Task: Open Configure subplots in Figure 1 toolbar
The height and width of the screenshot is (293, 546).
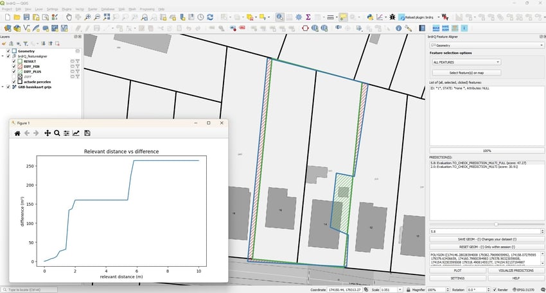Action: [66, 133]
